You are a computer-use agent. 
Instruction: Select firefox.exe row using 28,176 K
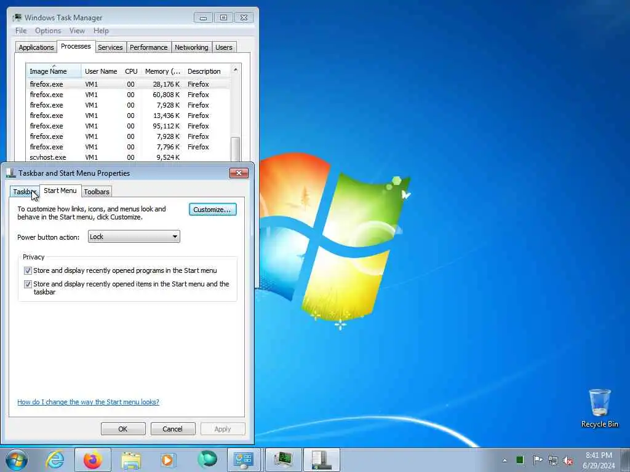(128, 84)
